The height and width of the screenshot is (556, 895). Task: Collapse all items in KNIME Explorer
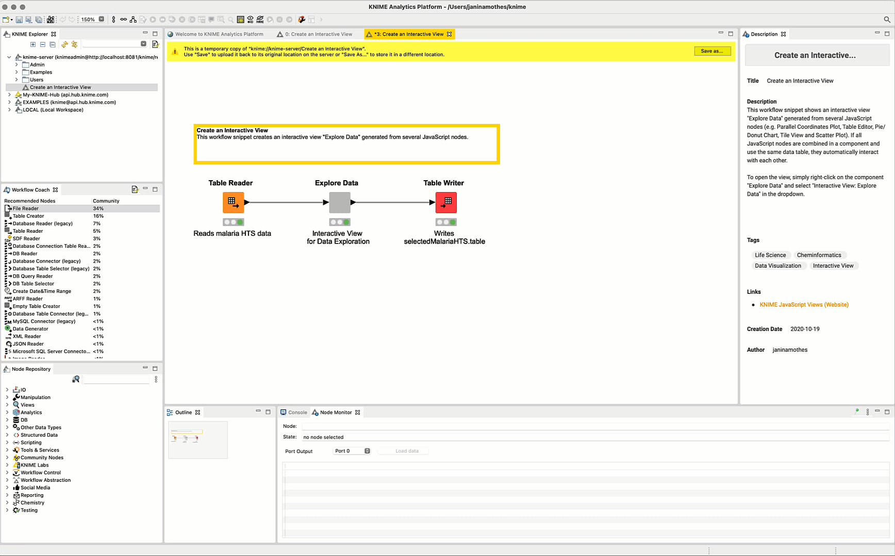(x=43, y=44)
